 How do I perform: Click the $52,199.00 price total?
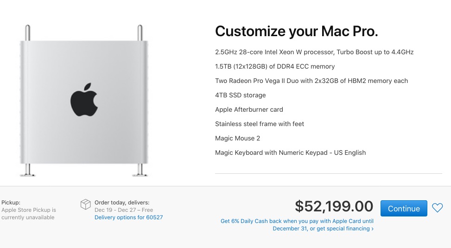tap(334, 206)
